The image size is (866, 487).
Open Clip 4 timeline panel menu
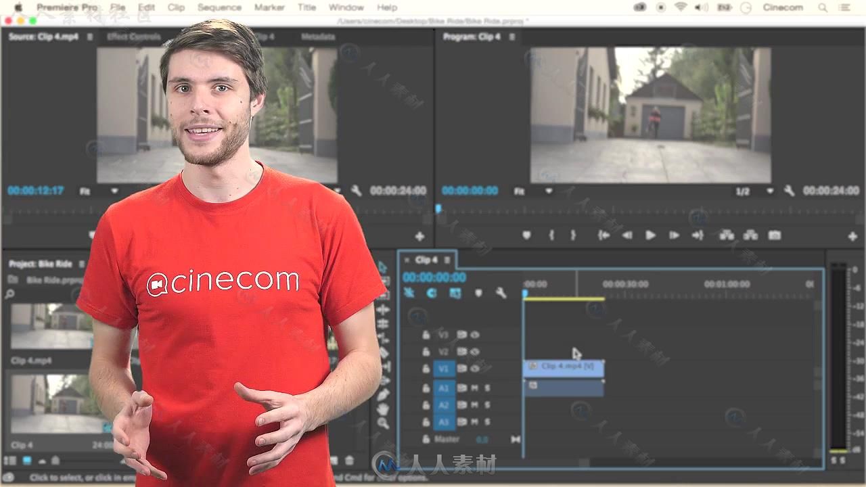pos(447,260)
